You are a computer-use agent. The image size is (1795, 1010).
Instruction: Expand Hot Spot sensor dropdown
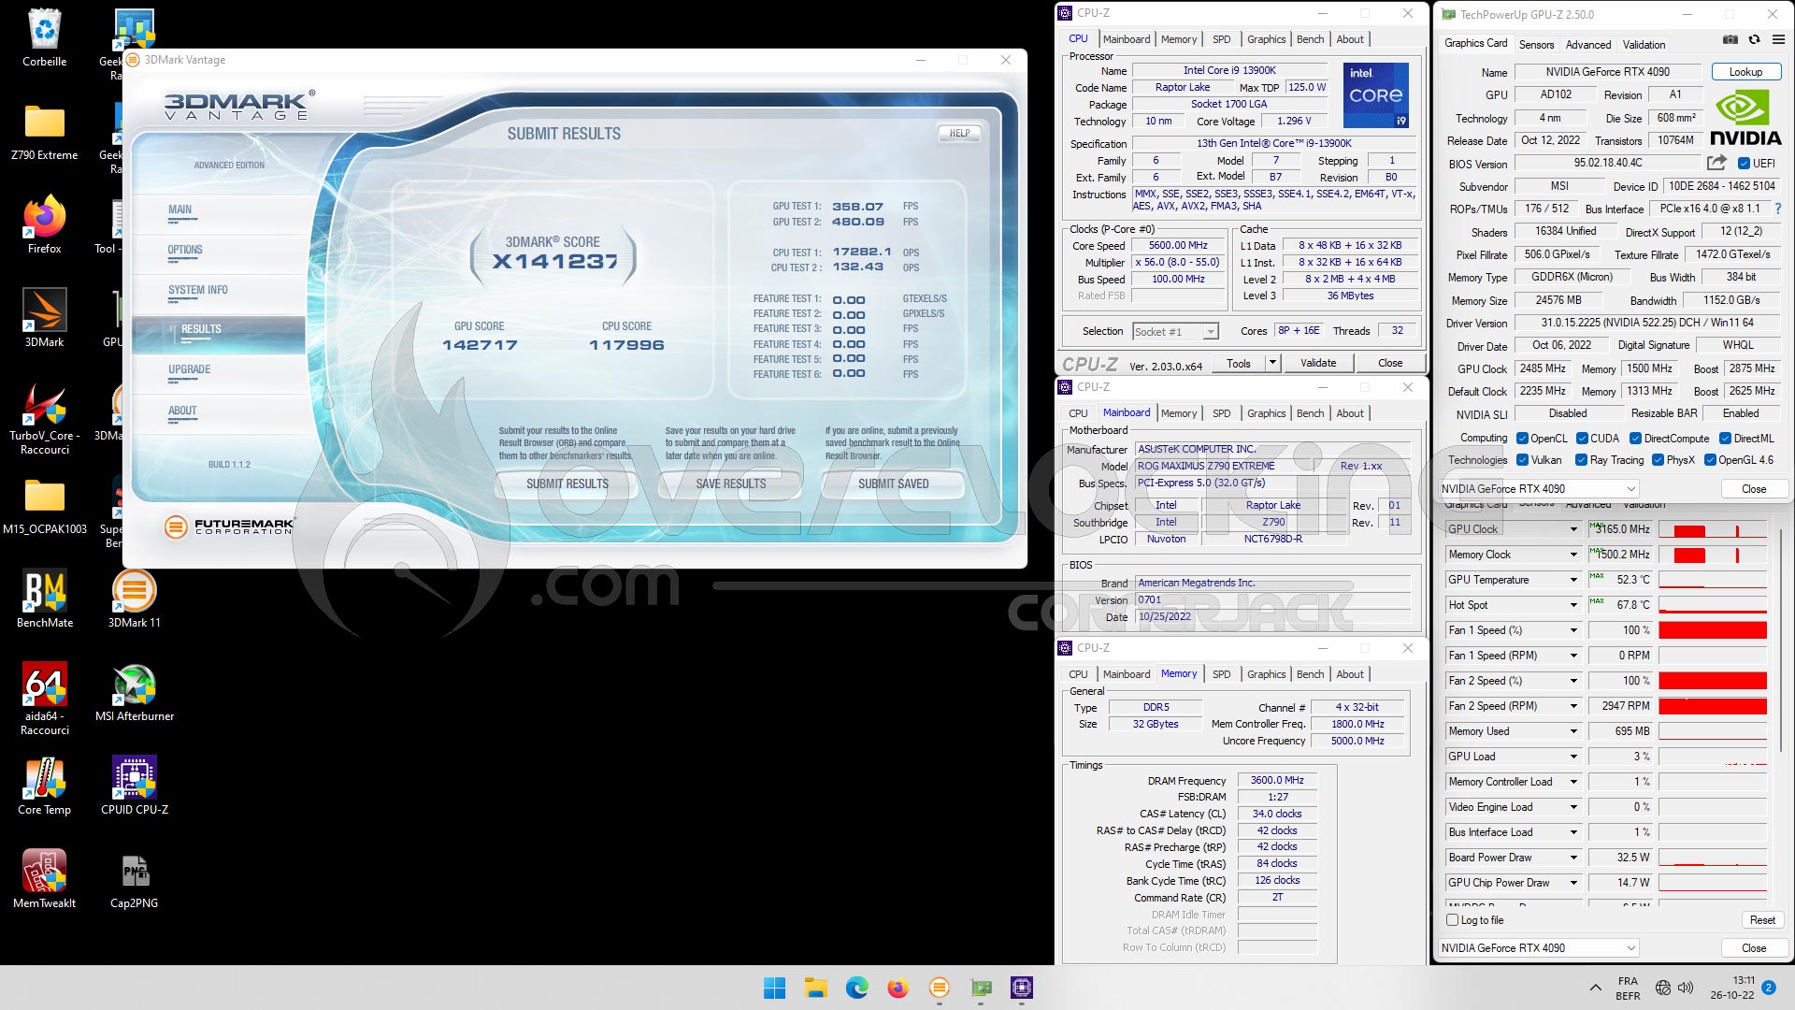coord(1573,605)
